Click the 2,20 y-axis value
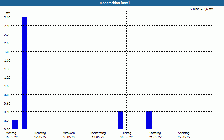 click(x=7, y=34)
